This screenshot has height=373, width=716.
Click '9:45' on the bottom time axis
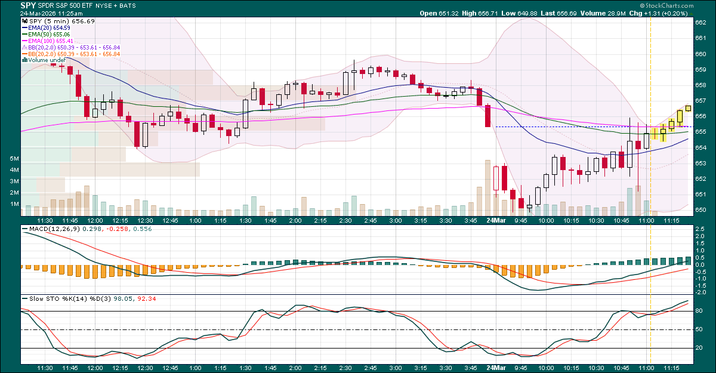[521, 368]
